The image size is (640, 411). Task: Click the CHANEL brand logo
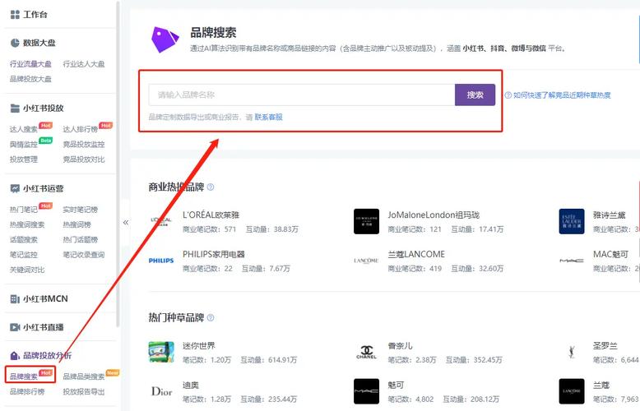[367, 352]
